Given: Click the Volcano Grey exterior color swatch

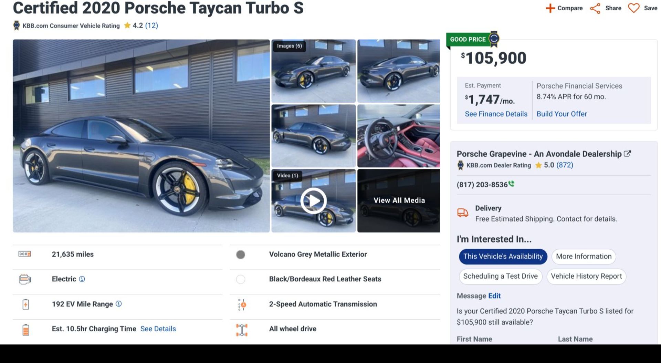Looking at the screenshot, I should 241,255.
